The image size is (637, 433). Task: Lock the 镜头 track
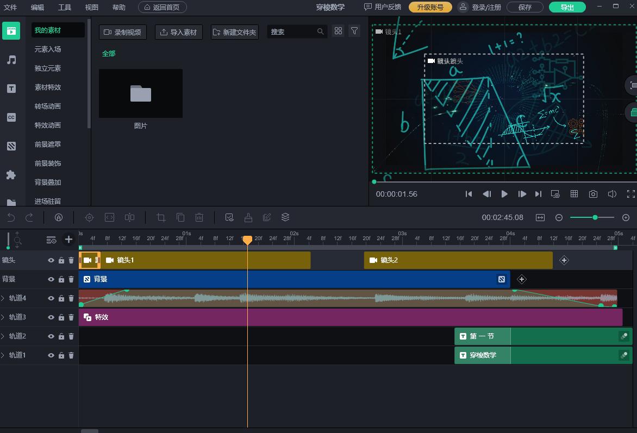pos(61,260)
